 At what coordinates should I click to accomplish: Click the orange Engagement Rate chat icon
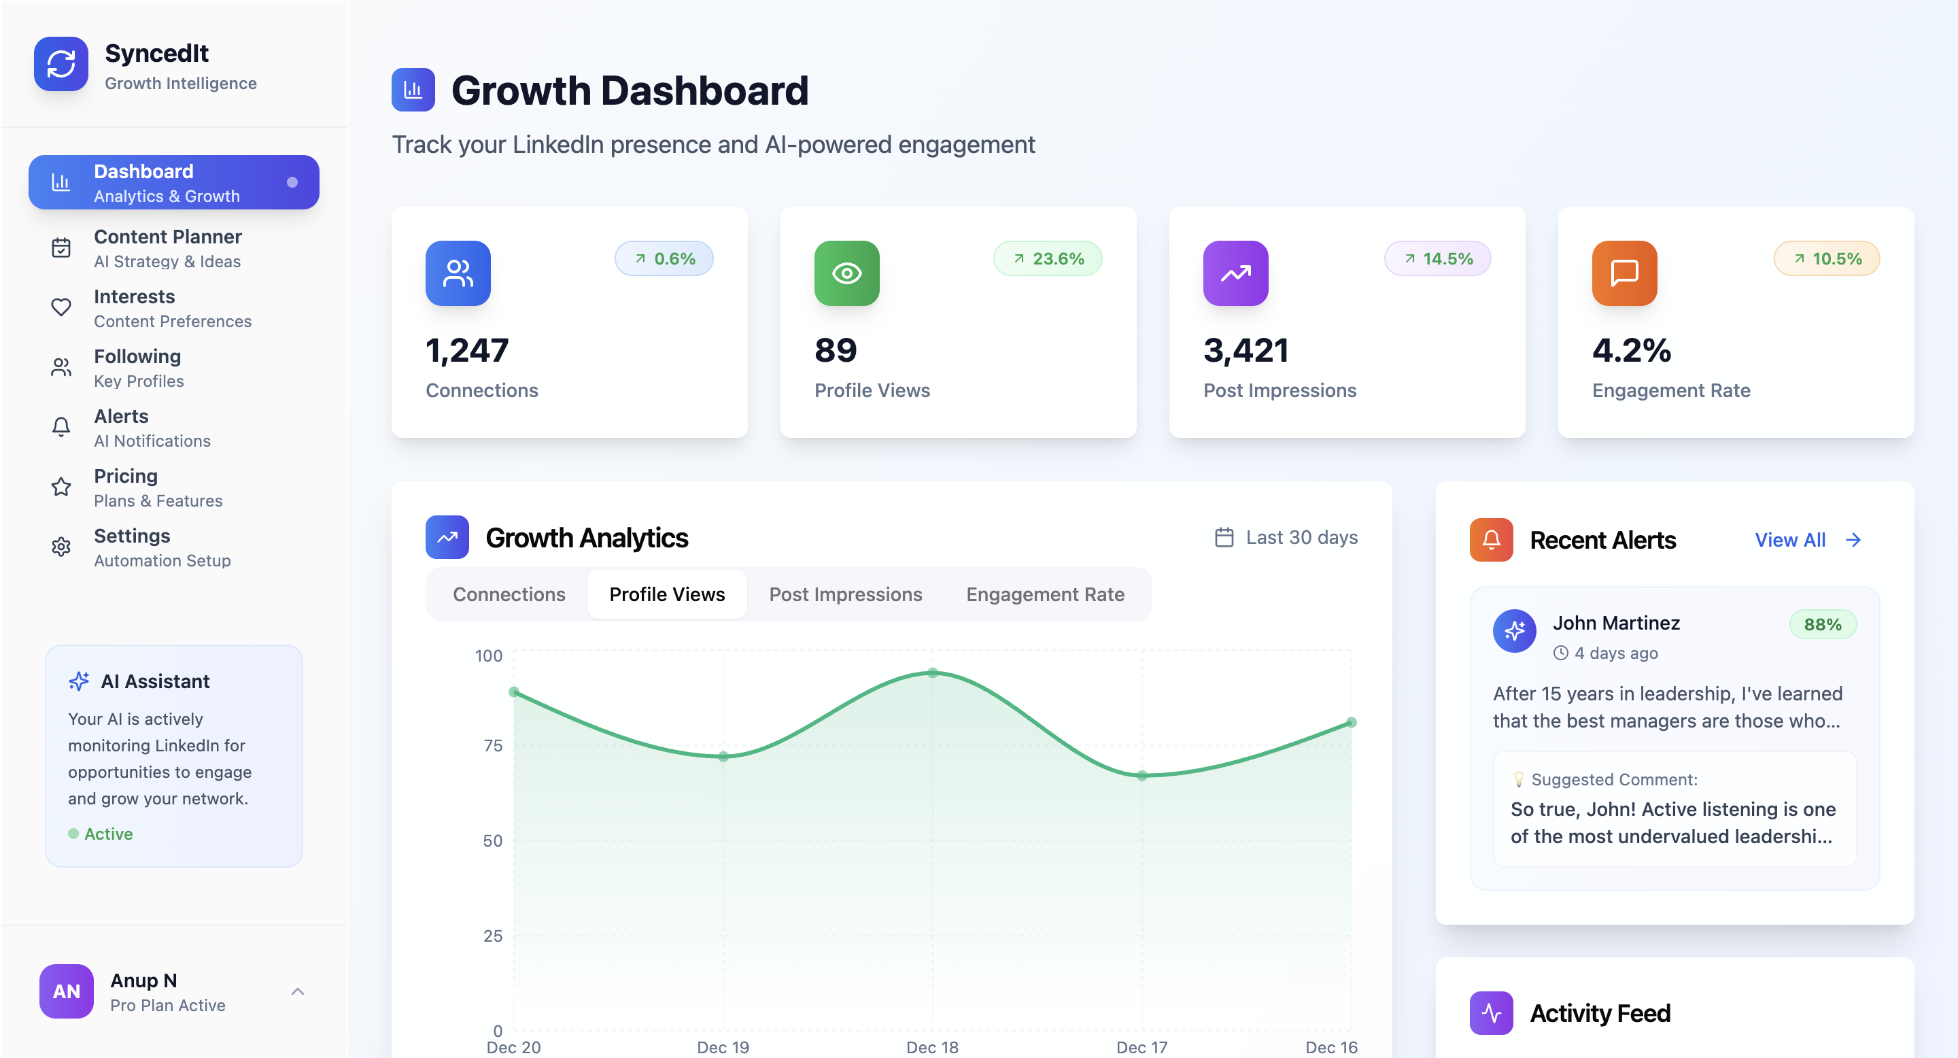click(1624, 273)
